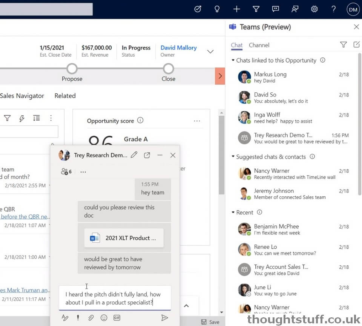Click the timeline search input field
The image size is (362, 326).
(29, 132)
